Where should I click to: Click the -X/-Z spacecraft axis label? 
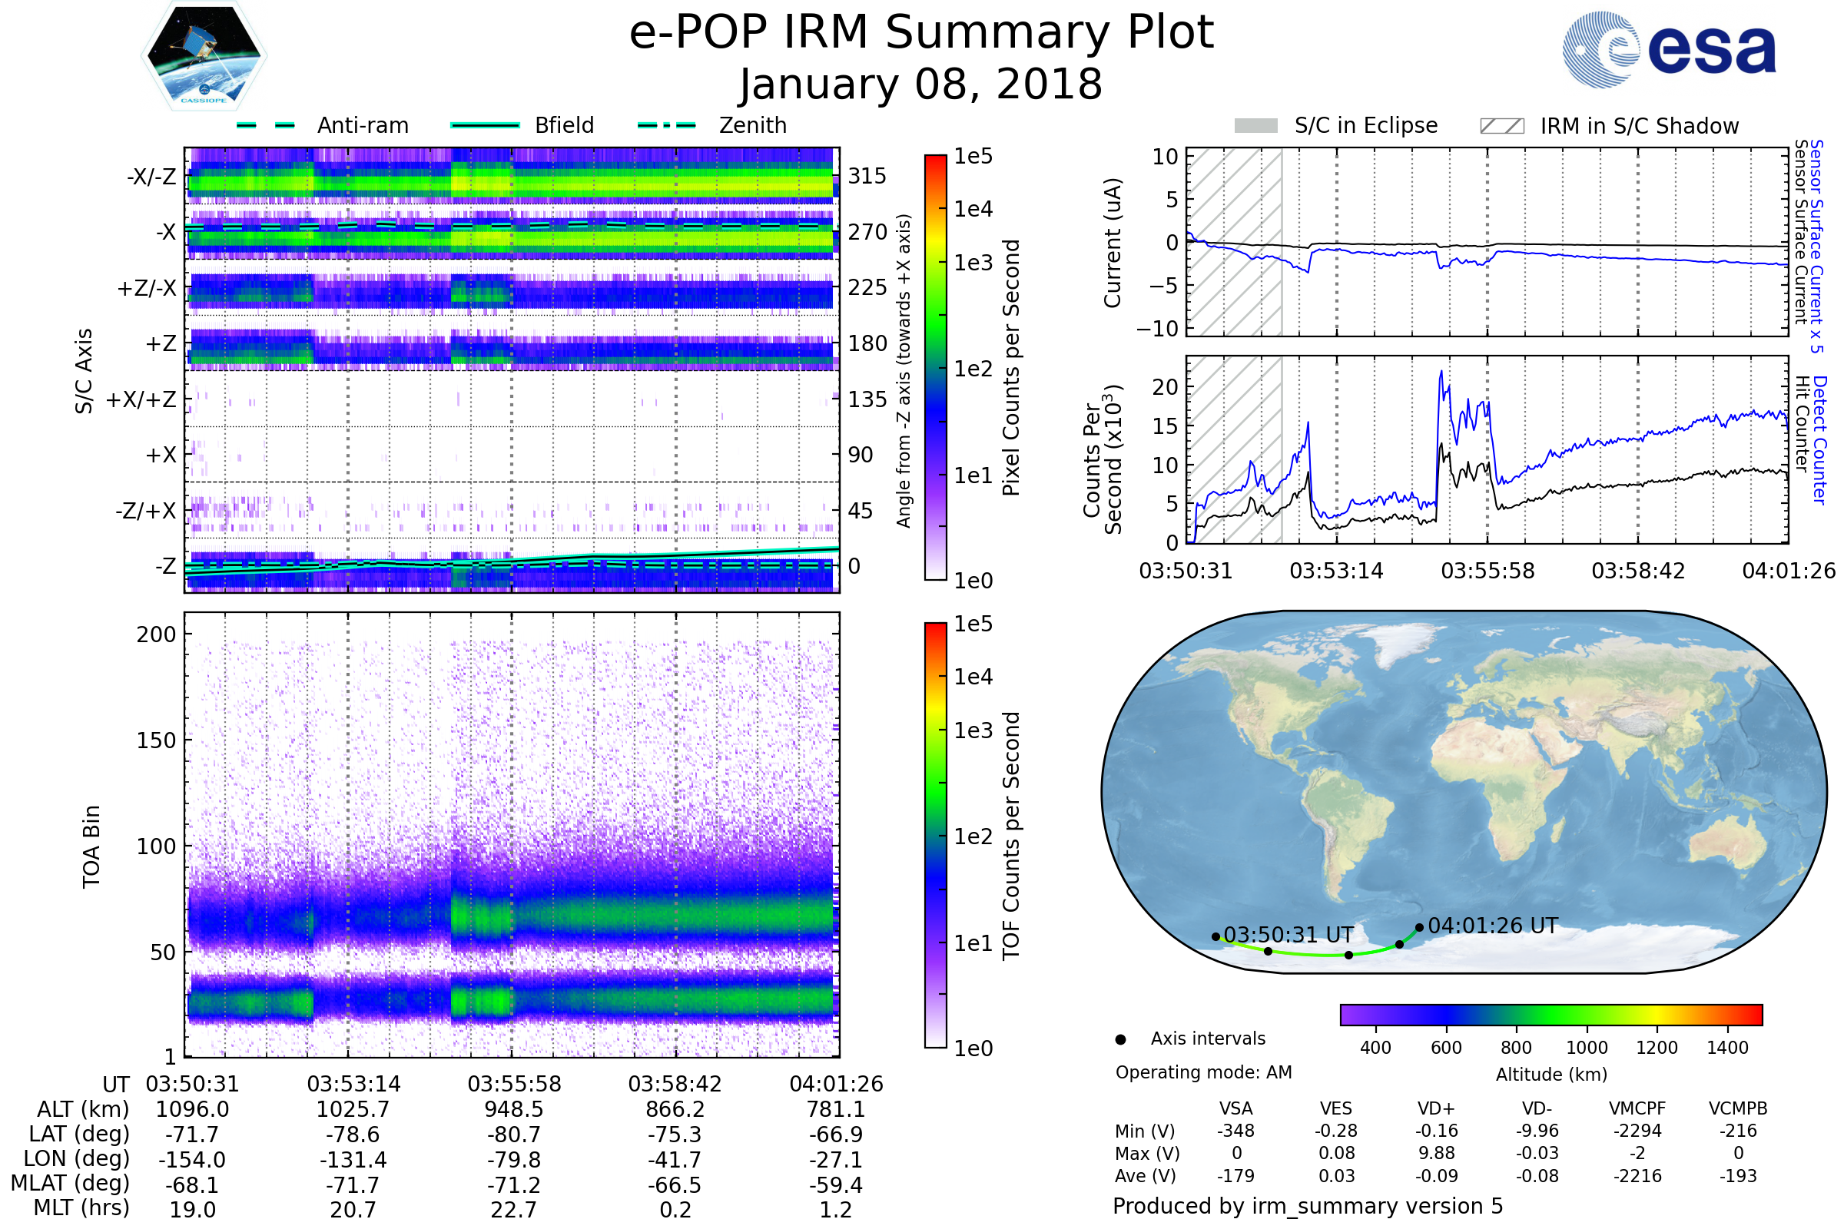[x=151, y=177]
